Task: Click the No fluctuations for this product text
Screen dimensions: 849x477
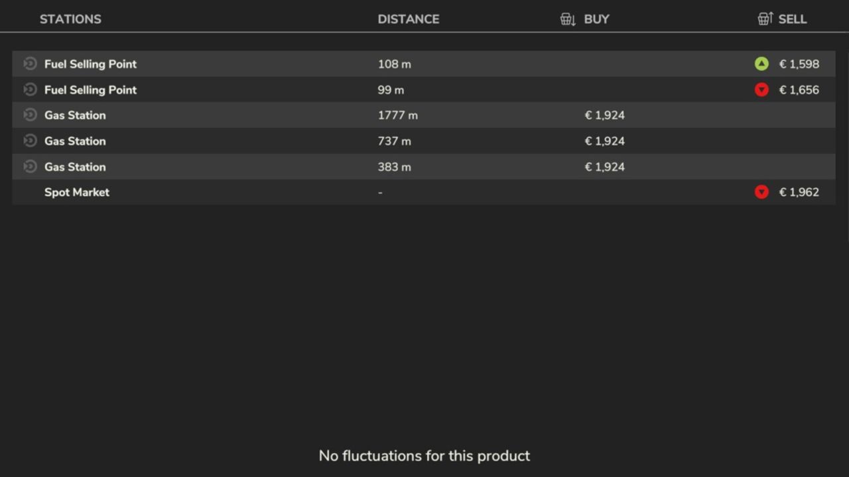Action: (x=424, y=456)
